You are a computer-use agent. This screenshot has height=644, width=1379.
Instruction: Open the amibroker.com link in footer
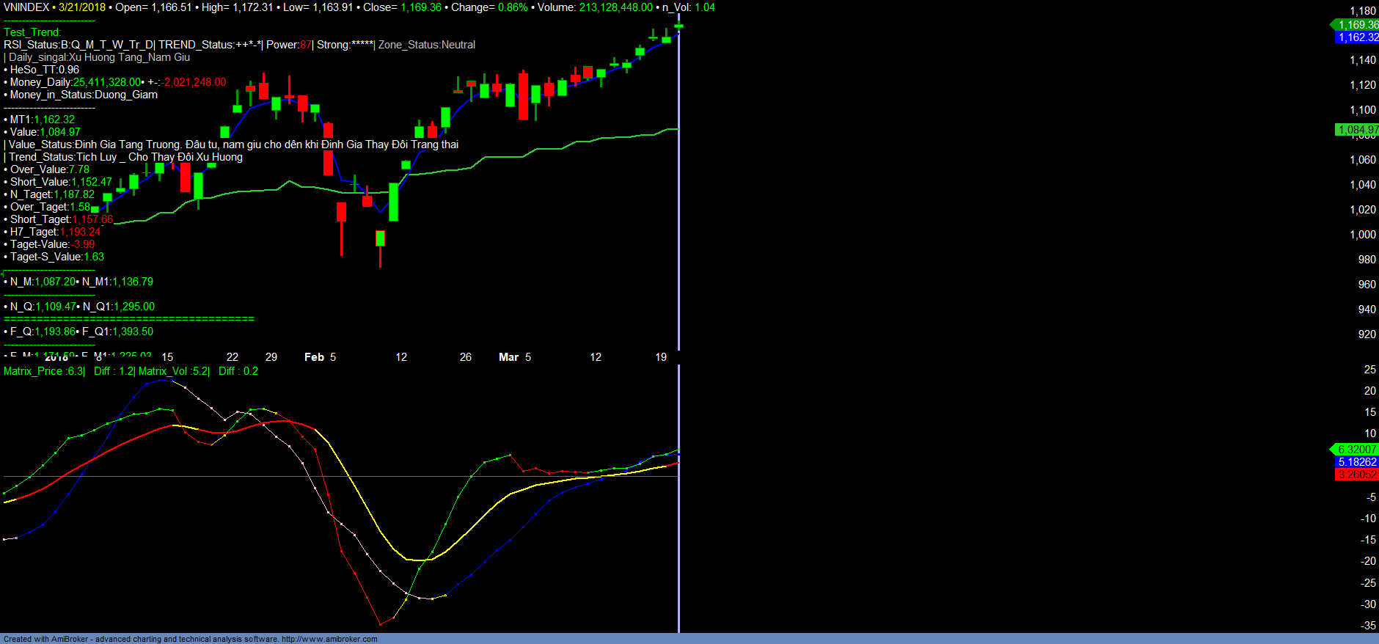(329, 639)
